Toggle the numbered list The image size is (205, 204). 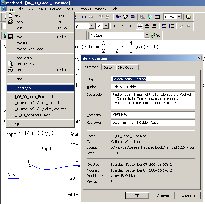click(171, 26)
